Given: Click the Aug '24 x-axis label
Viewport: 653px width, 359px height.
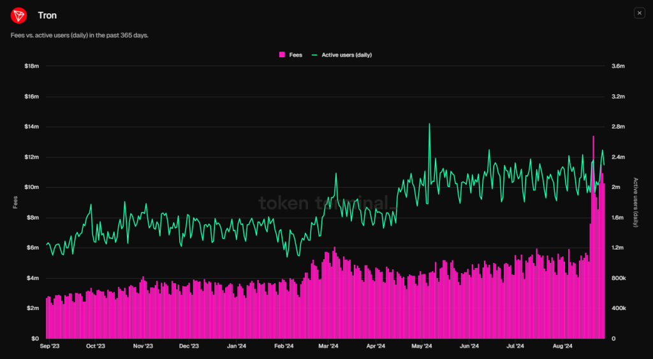Looking at the screenshot, I should pyautogui.click(x=562, y=346).
